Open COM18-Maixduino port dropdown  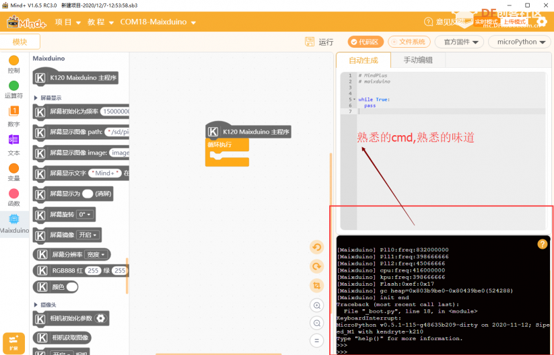[x=158, y=22]
